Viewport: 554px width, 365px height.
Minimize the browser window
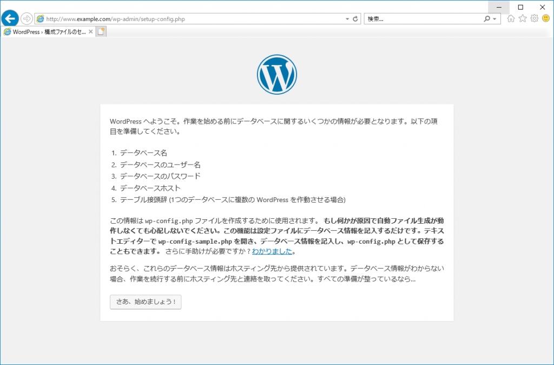[x=499, y=7]
